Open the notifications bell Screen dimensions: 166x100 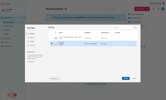tap(158, 9)
